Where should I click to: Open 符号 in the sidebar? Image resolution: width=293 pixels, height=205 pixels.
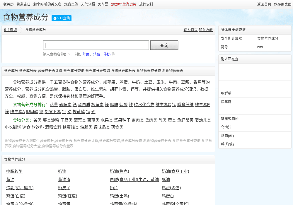pyautogui.click(x=224, y=47)
